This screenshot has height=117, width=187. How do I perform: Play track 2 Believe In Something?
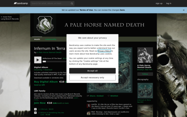[36, 113]
